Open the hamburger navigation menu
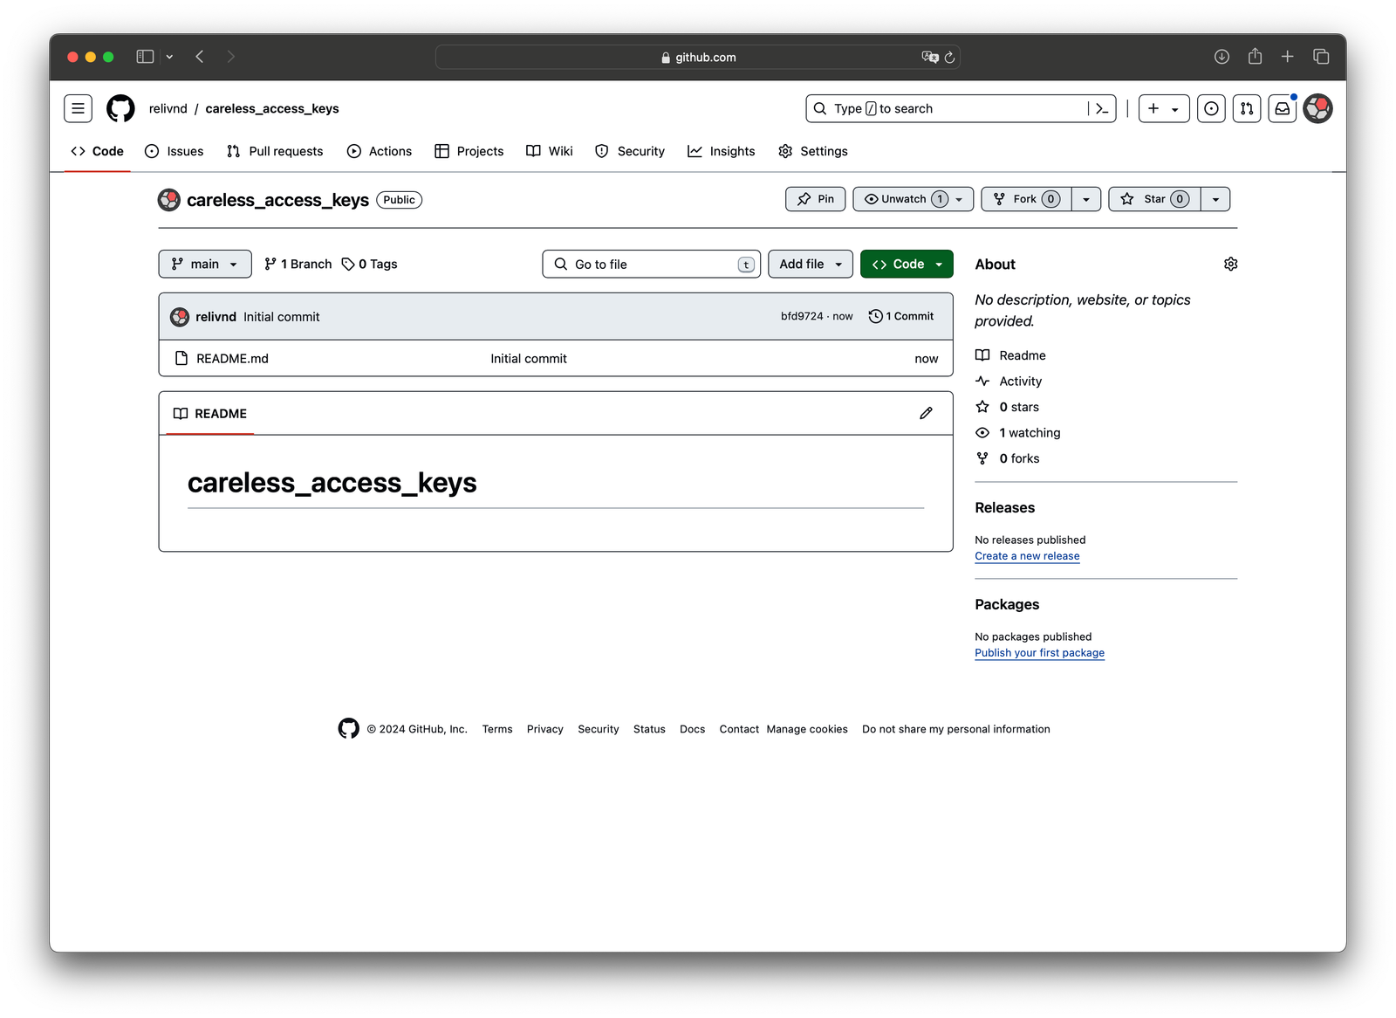Screen dimensions: 1396x1018 coord(78,108)
